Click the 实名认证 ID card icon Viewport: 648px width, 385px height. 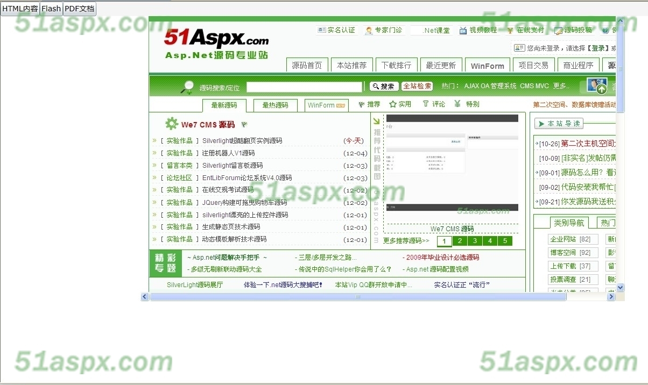pos(321,30)
